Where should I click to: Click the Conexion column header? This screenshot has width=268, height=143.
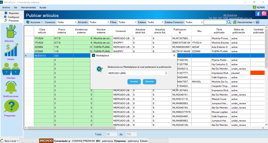coord(122,31)
